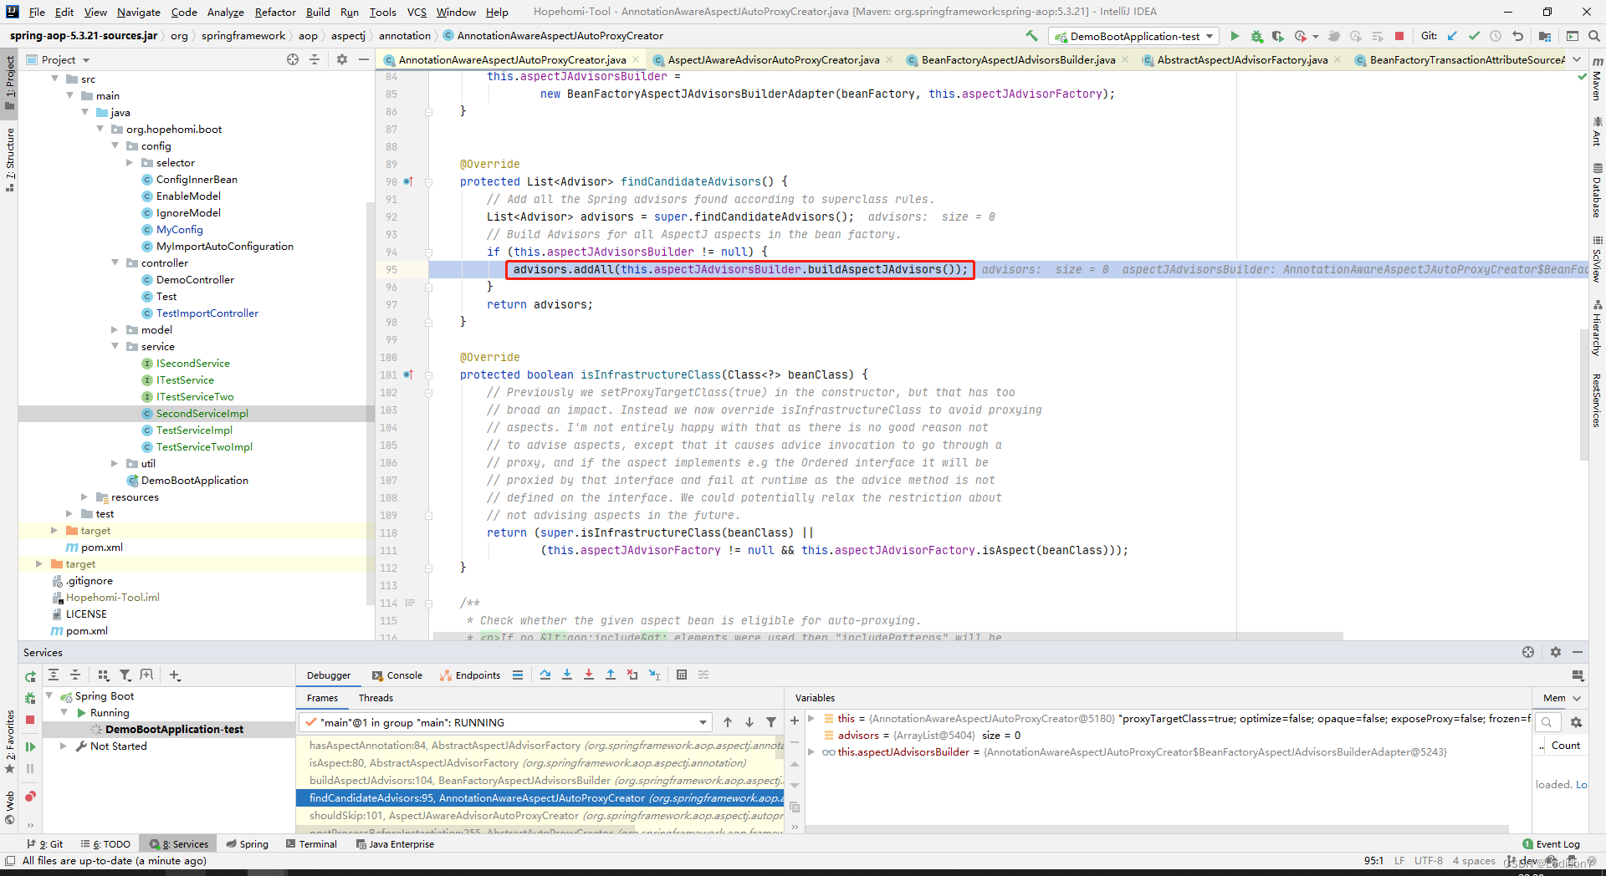Open the Maven side panel
Image resolution: width=1606 pixels, height=876 pixels.
pyautogui.click(x=1597, y=78)
